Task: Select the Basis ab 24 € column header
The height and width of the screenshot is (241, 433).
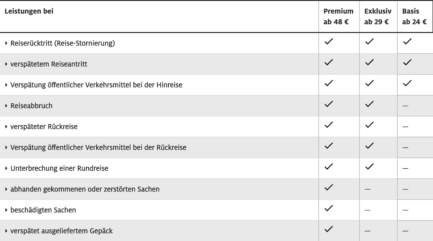Action: point(414,17)
